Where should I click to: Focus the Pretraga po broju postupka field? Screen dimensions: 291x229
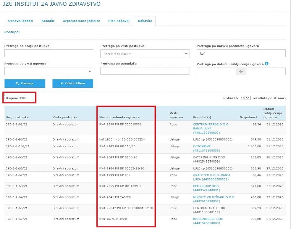(48, 53)
